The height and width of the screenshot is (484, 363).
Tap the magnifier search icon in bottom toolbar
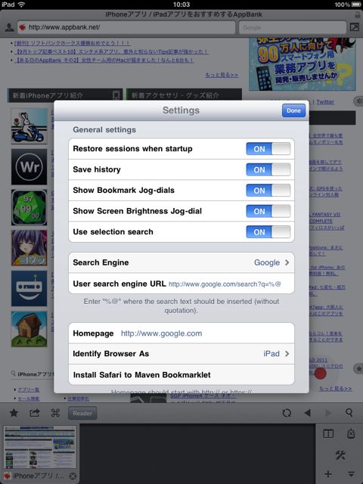click(349, 412)
